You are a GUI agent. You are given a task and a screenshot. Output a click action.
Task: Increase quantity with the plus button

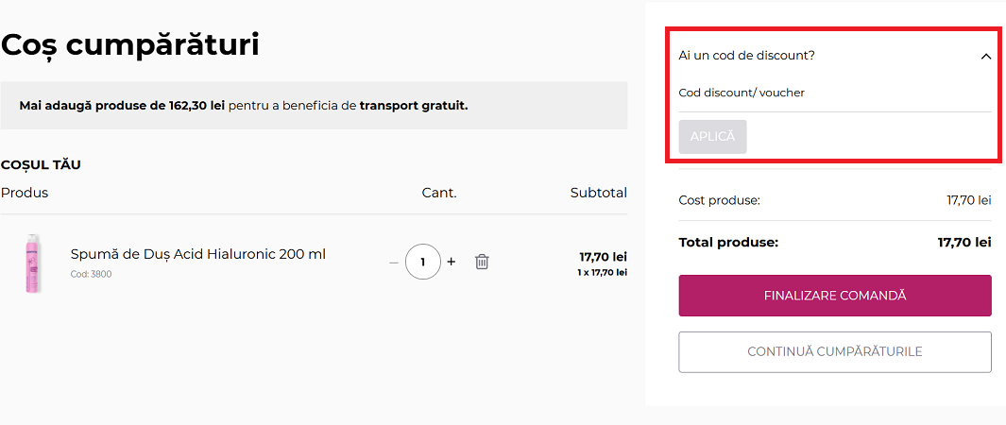click(452, 262)
